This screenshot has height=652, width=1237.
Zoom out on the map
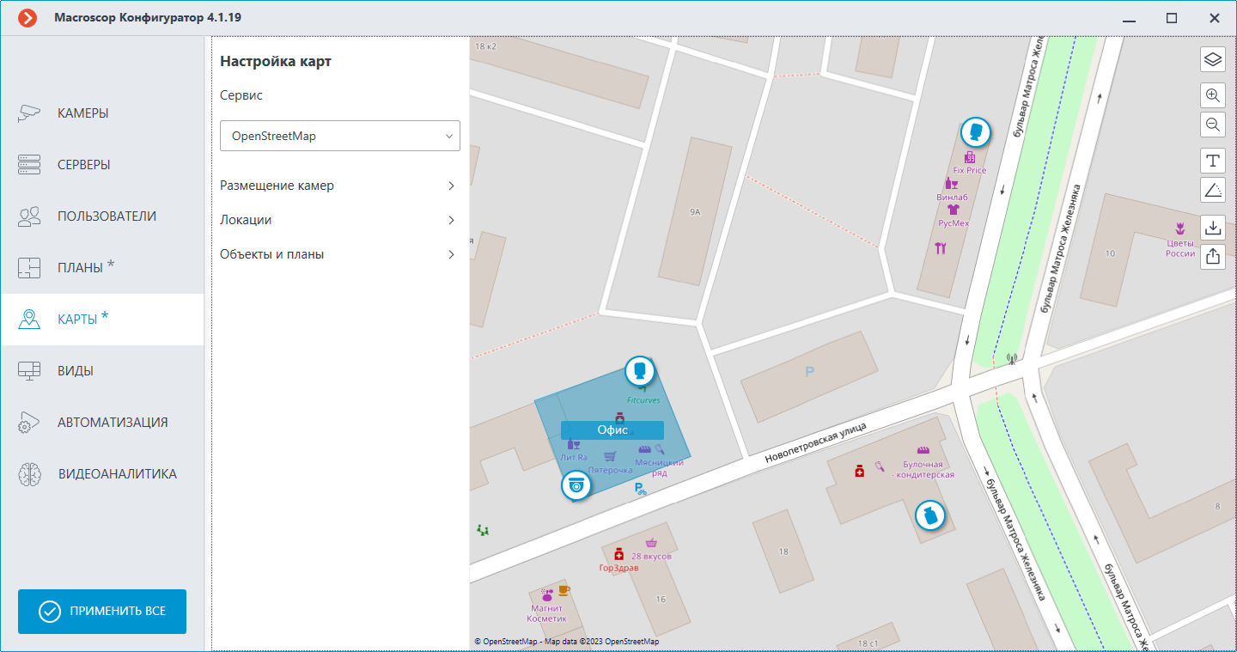[1212, 125]
